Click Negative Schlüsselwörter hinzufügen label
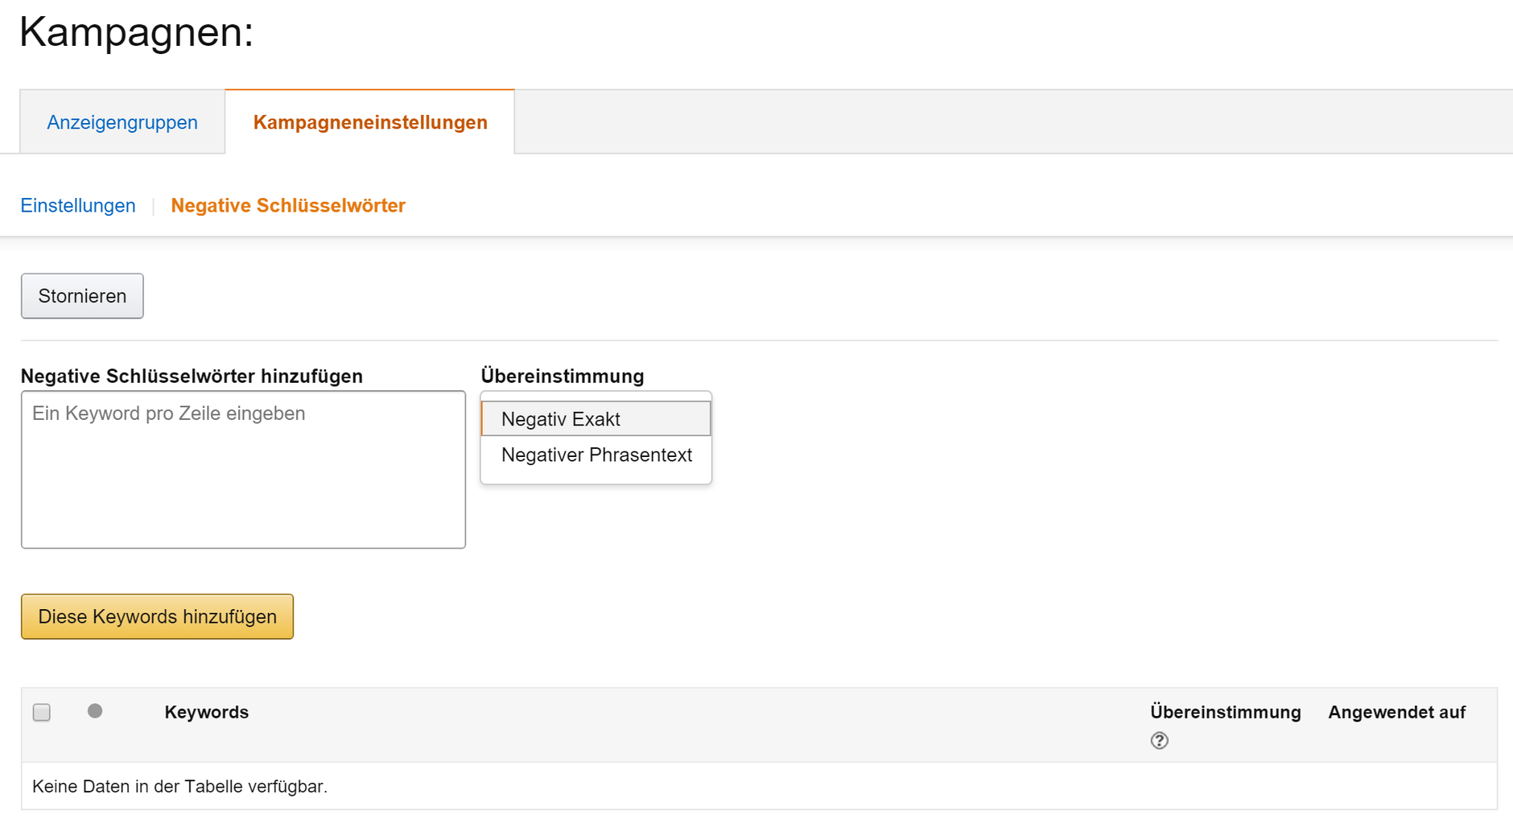The image size is (1513, 819). coord(192,376)
